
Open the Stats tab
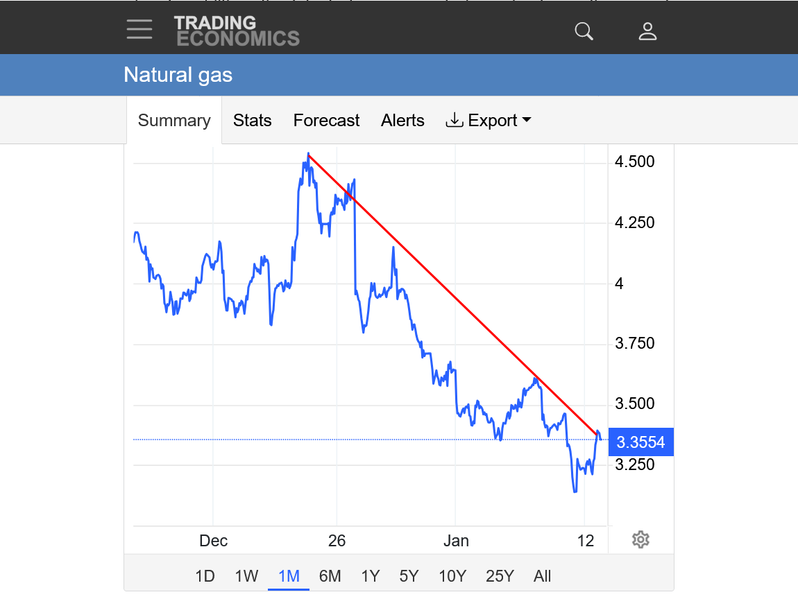tap(252, 121)
